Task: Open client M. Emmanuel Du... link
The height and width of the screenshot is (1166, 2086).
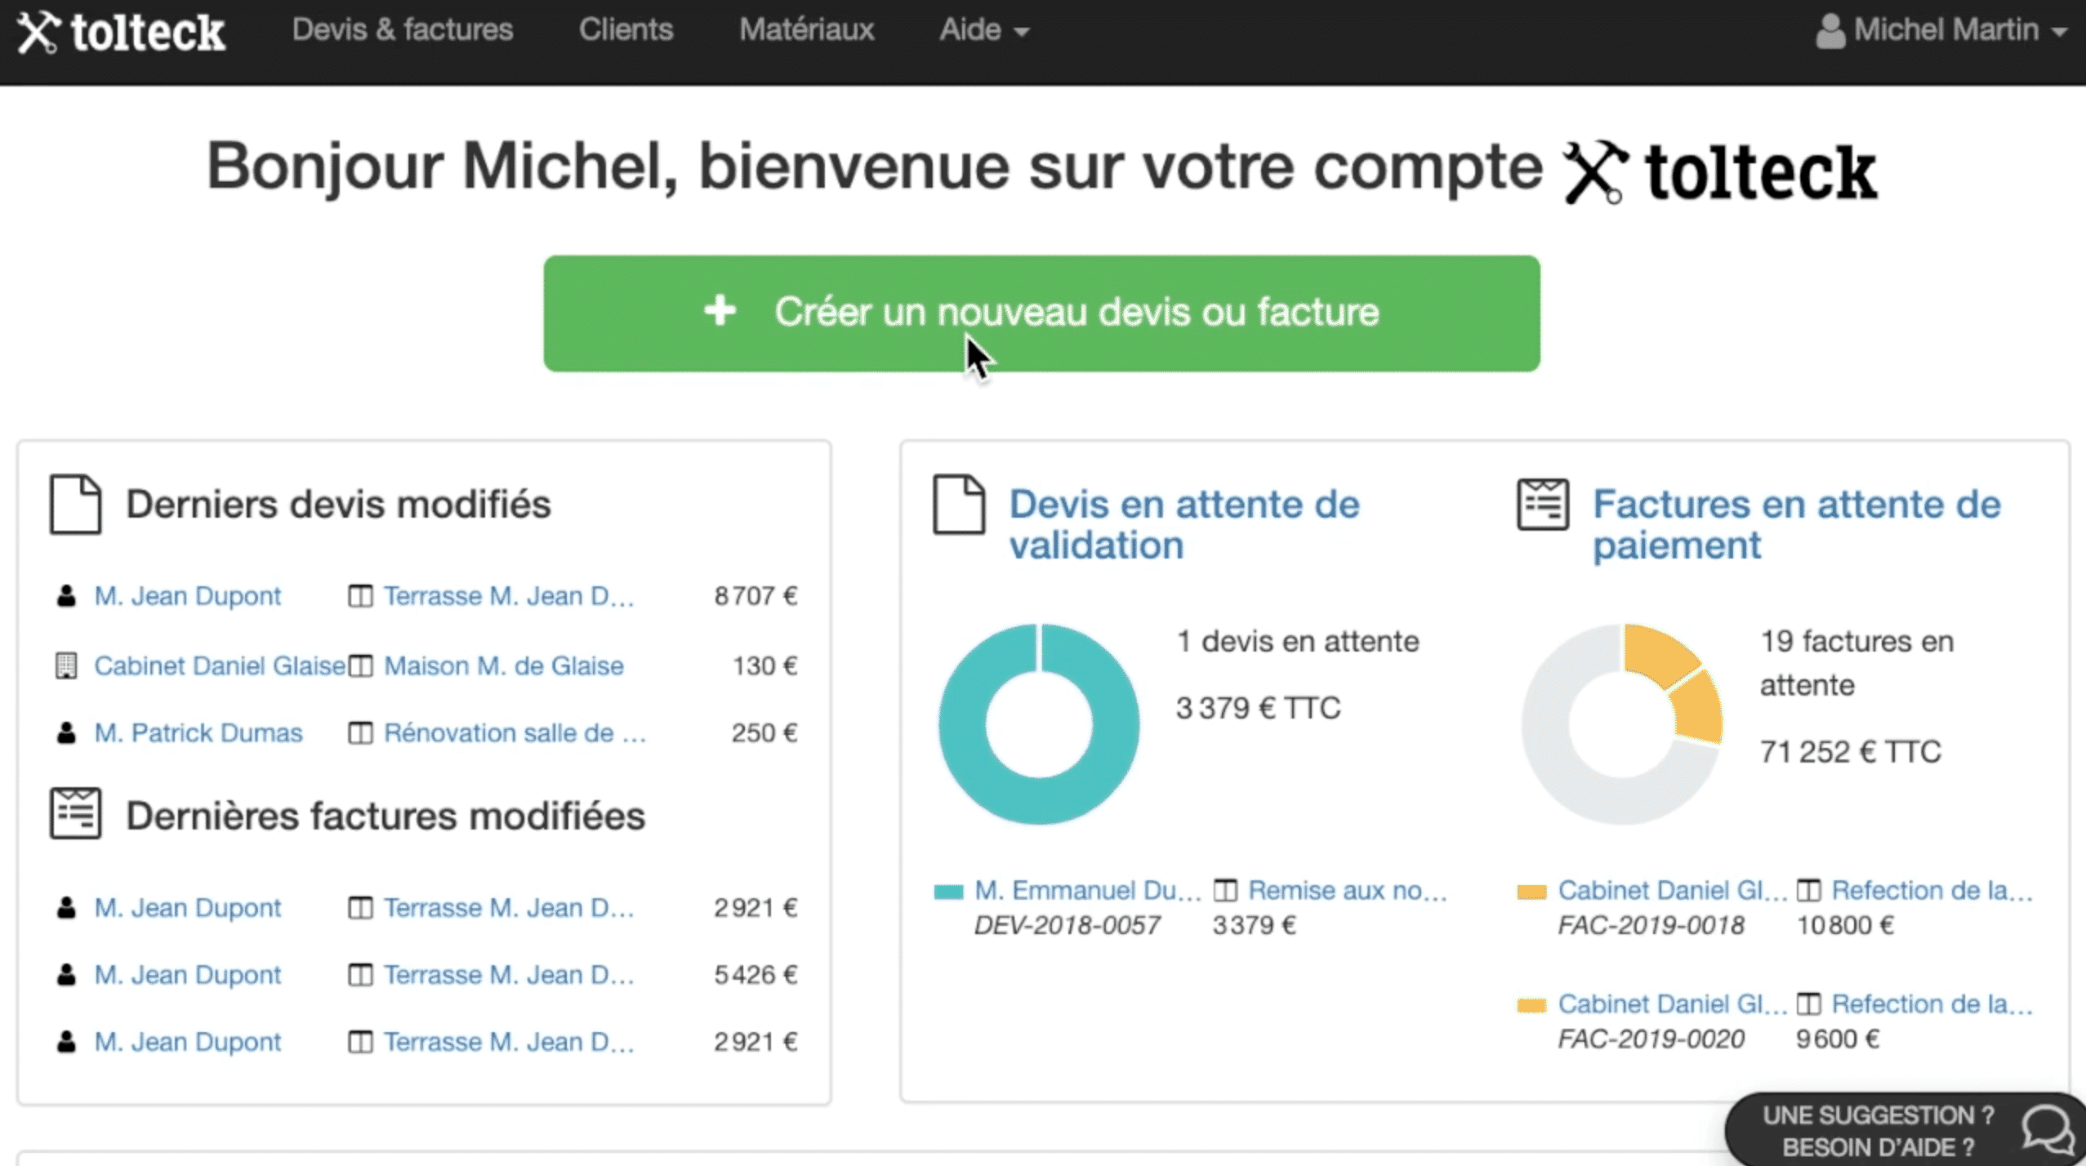Action: tap(1087, 890)
